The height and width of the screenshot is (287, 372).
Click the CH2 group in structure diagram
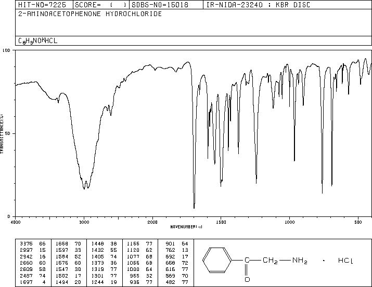270,261
